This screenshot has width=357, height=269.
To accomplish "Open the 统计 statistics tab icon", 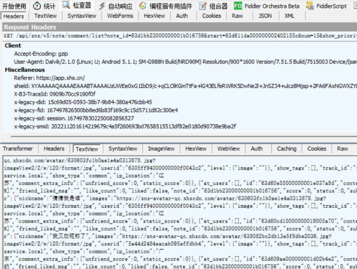I will click(37, 6).
